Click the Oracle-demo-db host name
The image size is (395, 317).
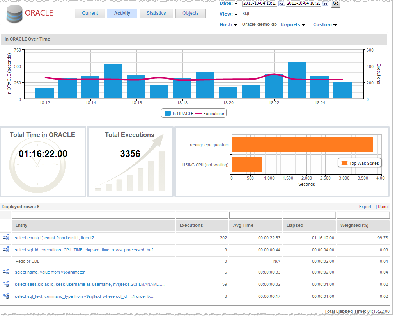pos(259,25)
